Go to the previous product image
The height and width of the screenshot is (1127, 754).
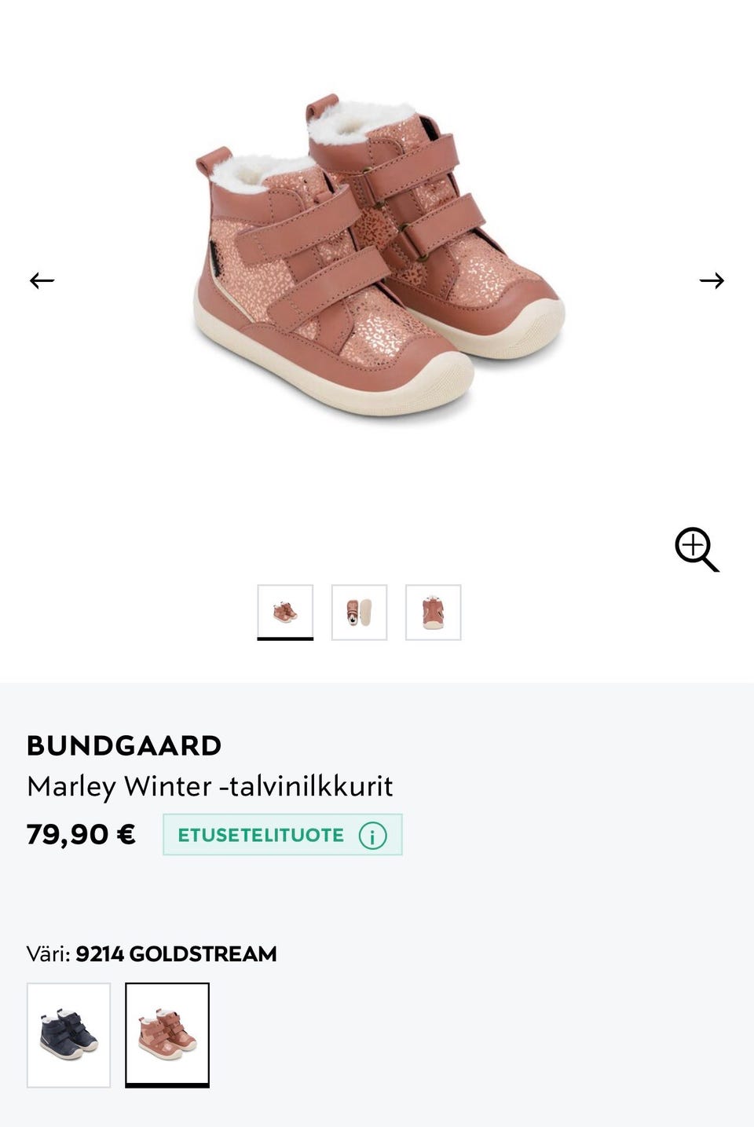42,280
